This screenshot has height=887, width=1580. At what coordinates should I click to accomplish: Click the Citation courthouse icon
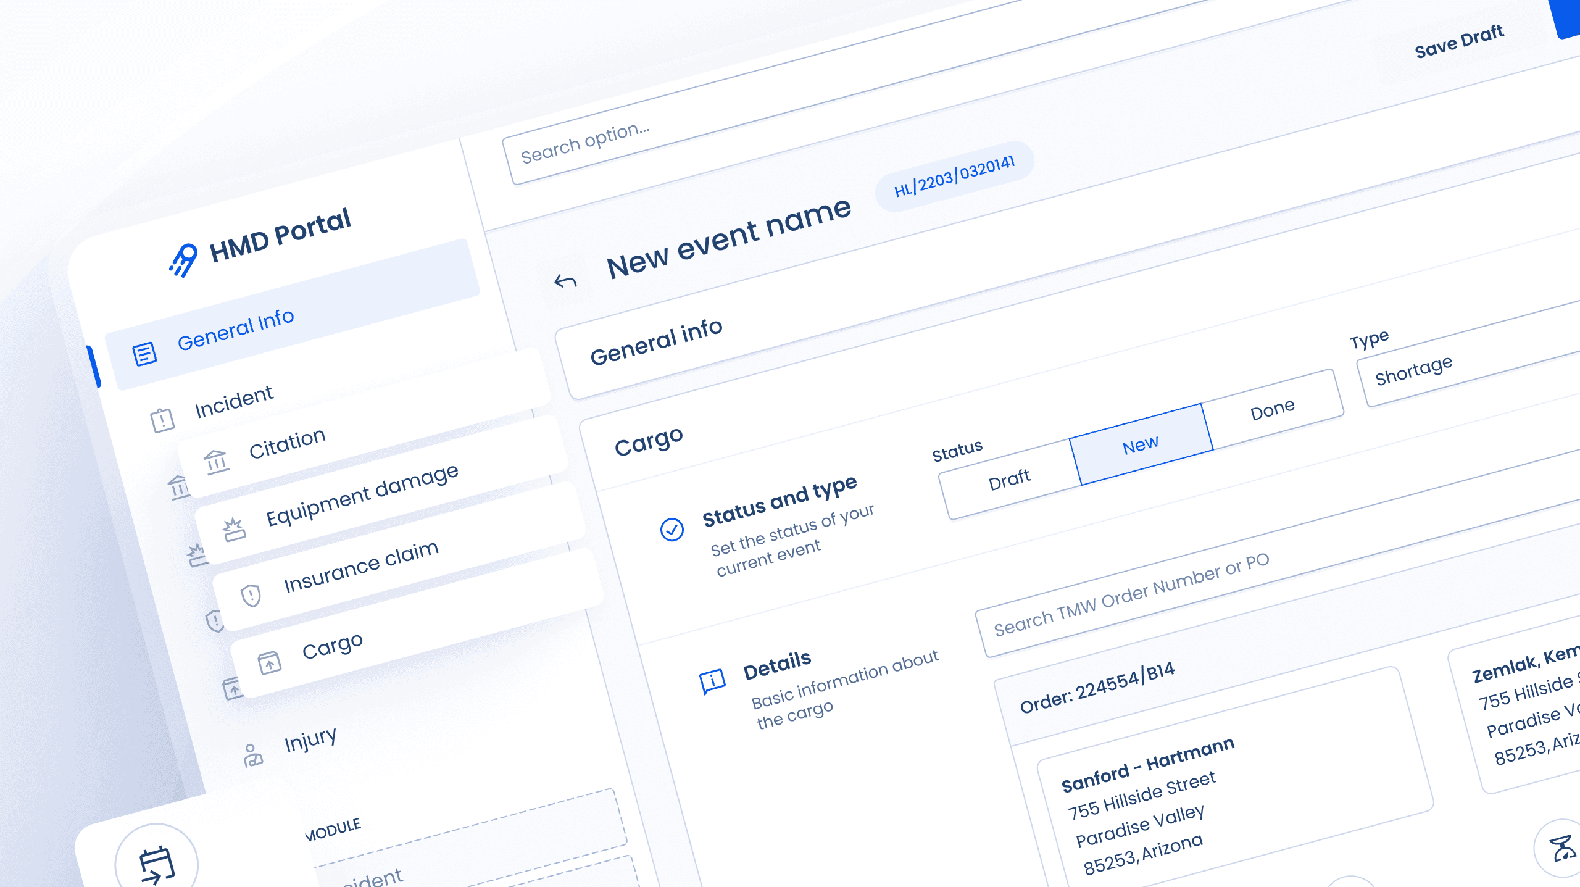217,462
